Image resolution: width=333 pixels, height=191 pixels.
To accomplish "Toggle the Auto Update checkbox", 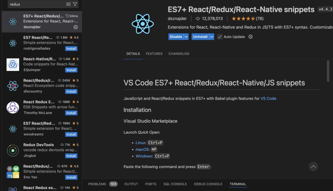I will [220, 37].
